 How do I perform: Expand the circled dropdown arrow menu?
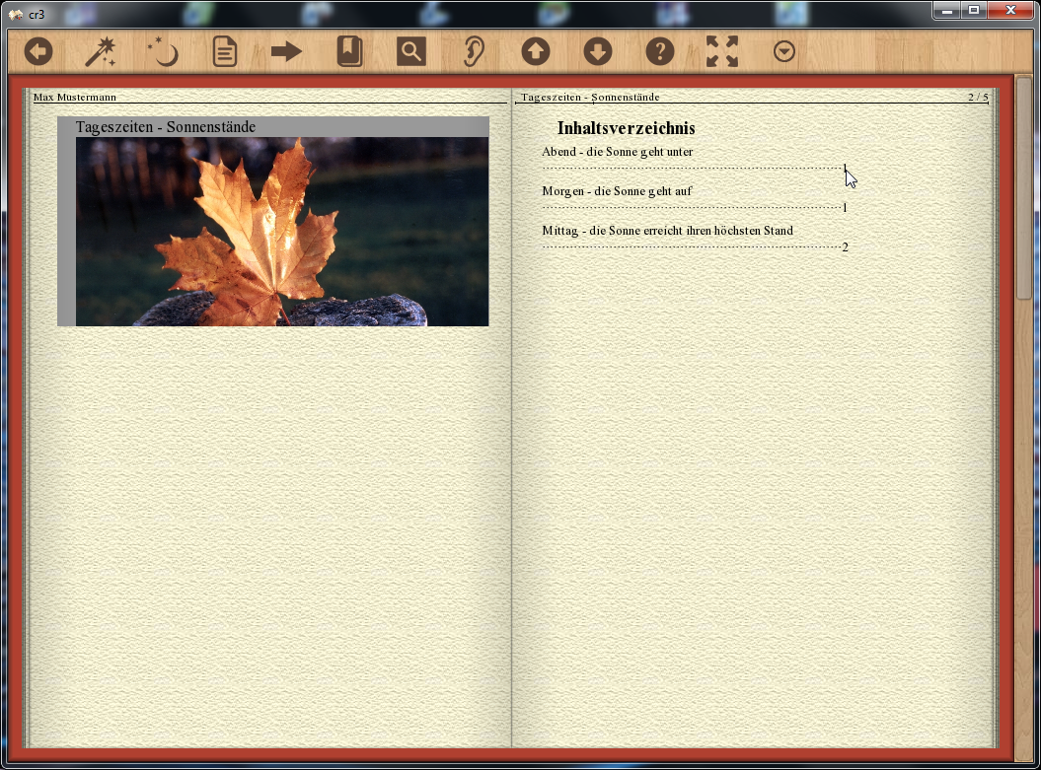coord(784,51)
